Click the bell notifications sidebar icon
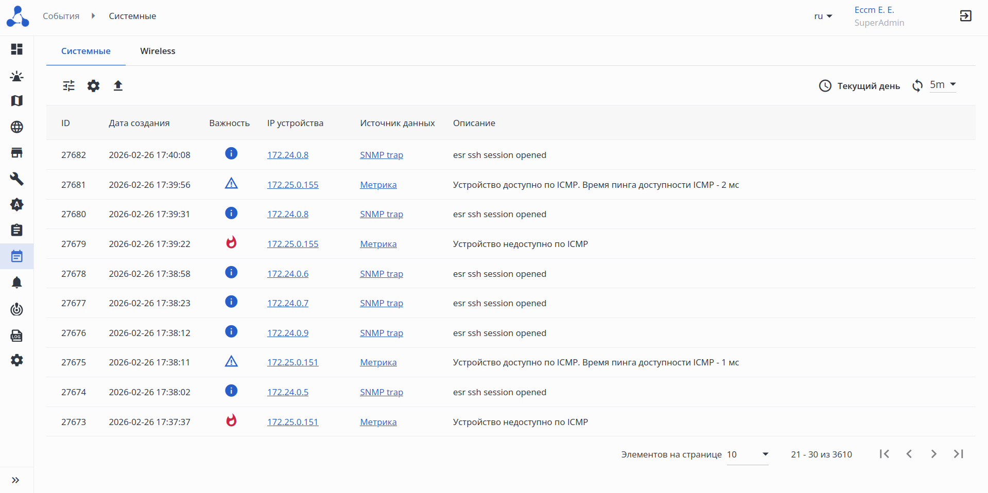Image resolution: width=988 pixels, height=493 pixels. click(x=17, y=283)
